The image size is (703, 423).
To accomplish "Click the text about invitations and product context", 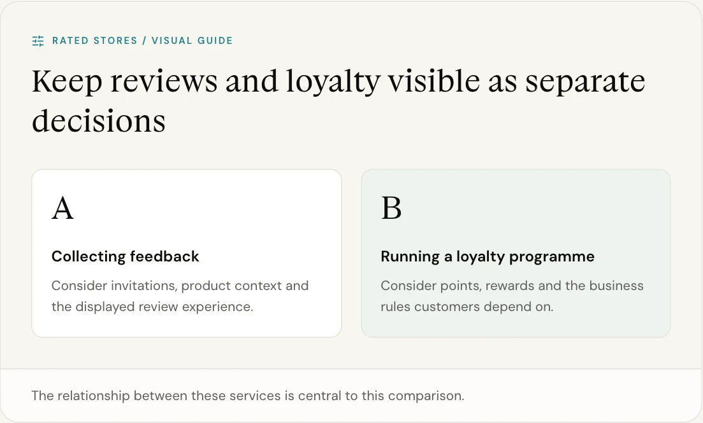I will pyautogui.click(x=180, y=296).
